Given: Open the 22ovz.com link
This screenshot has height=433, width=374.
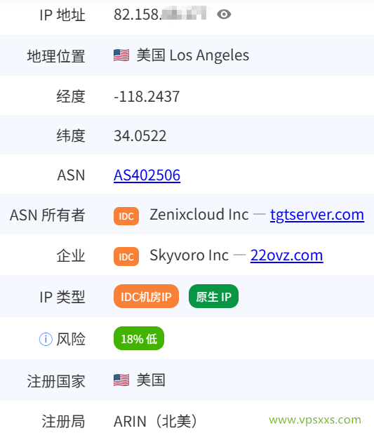Looking at the screenshot, I should tap(286, 255).
